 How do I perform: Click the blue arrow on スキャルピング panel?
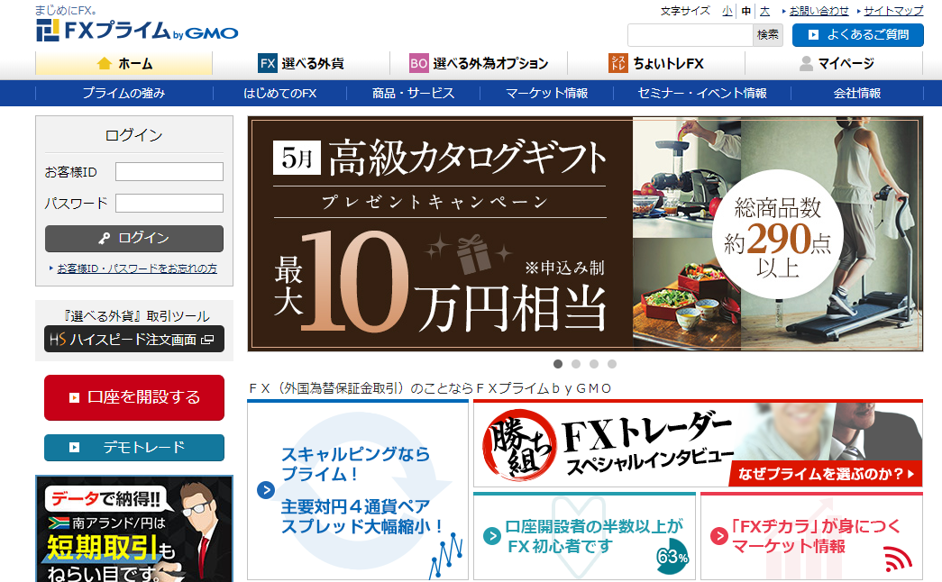(x=266, y=490)
